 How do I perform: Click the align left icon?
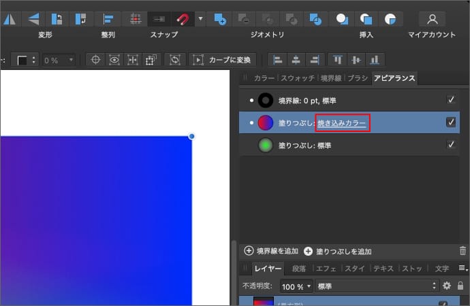277,60
